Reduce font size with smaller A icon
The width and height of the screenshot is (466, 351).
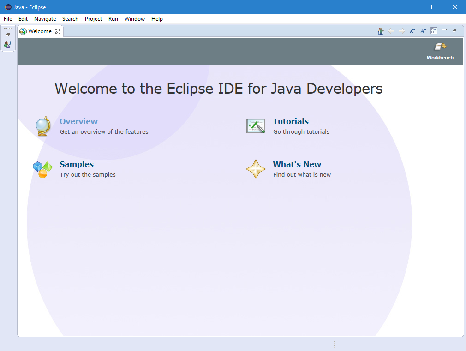coord(412,31)
